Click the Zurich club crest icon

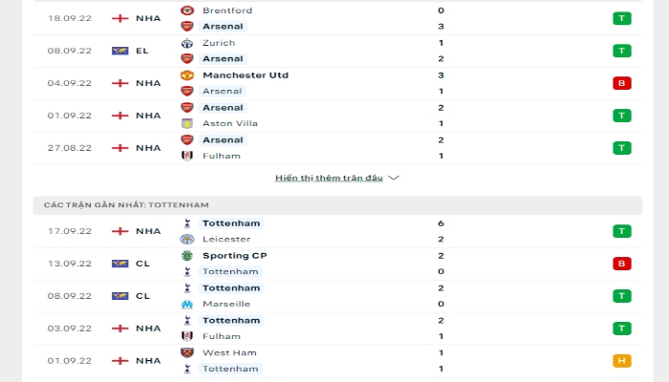click(187, 43)
